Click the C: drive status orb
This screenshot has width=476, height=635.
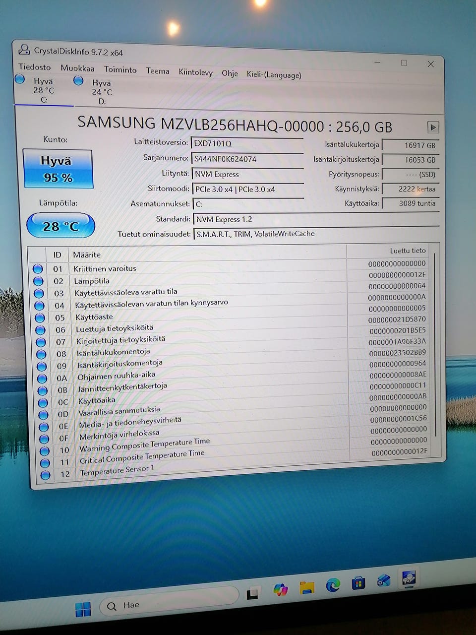(20, 79)
